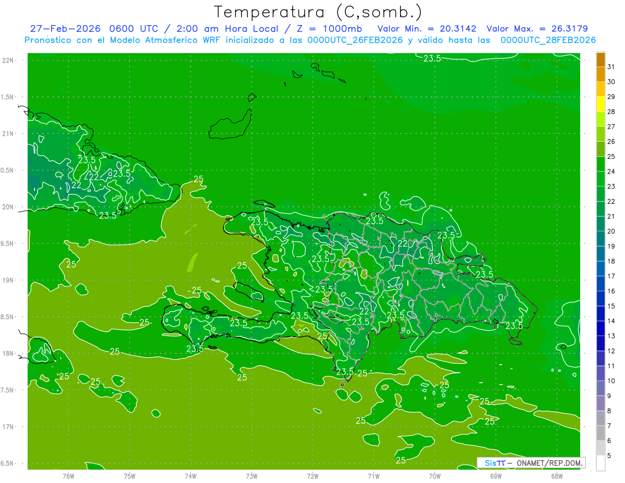Screen dimensions: 625x483
Task: Click the 'Temperatura (C,somb.)' map title
Action: click(x=318, y=12)
